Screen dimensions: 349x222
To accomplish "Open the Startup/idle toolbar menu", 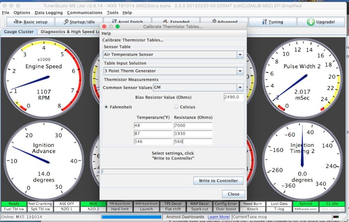I will (x=79, y=22).
